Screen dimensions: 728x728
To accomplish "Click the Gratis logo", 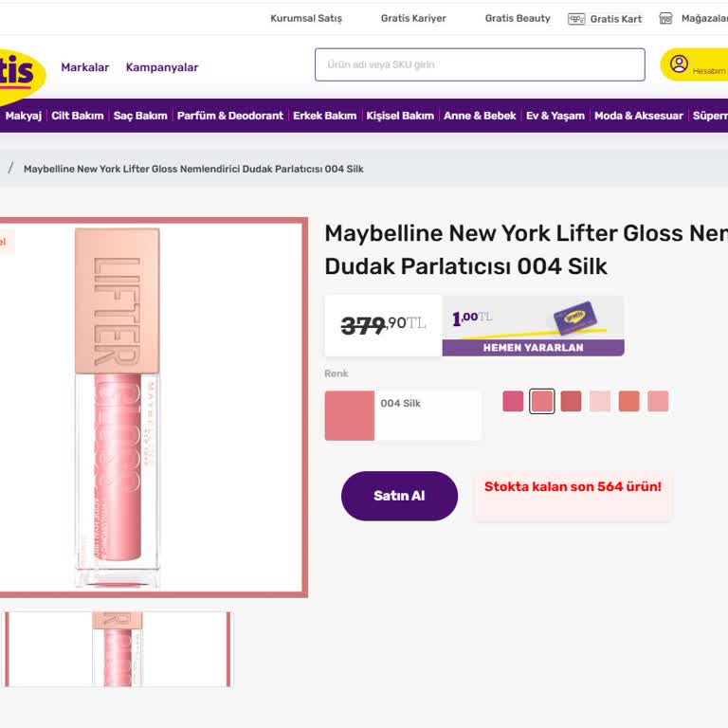I will [x=19, y=72].
